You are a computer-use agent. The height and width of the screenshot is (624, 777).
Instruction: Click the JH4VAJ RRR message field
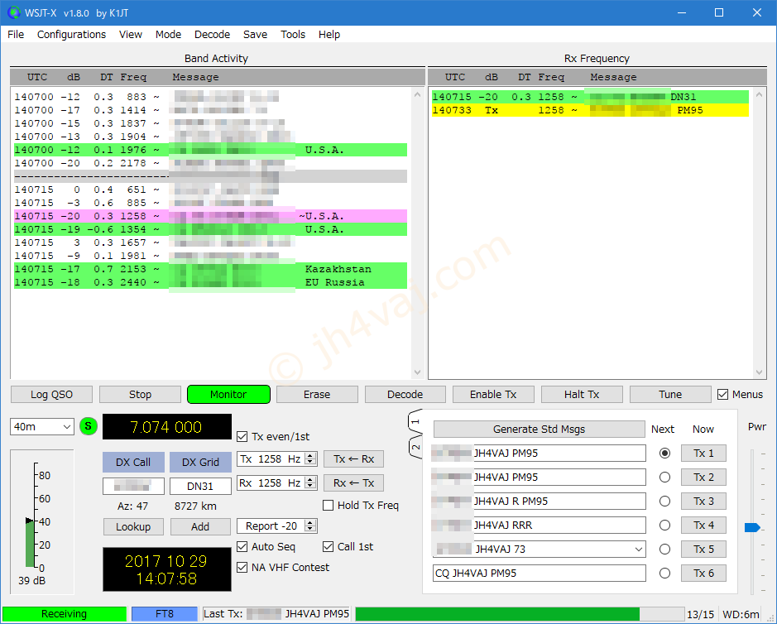[540, 525]
